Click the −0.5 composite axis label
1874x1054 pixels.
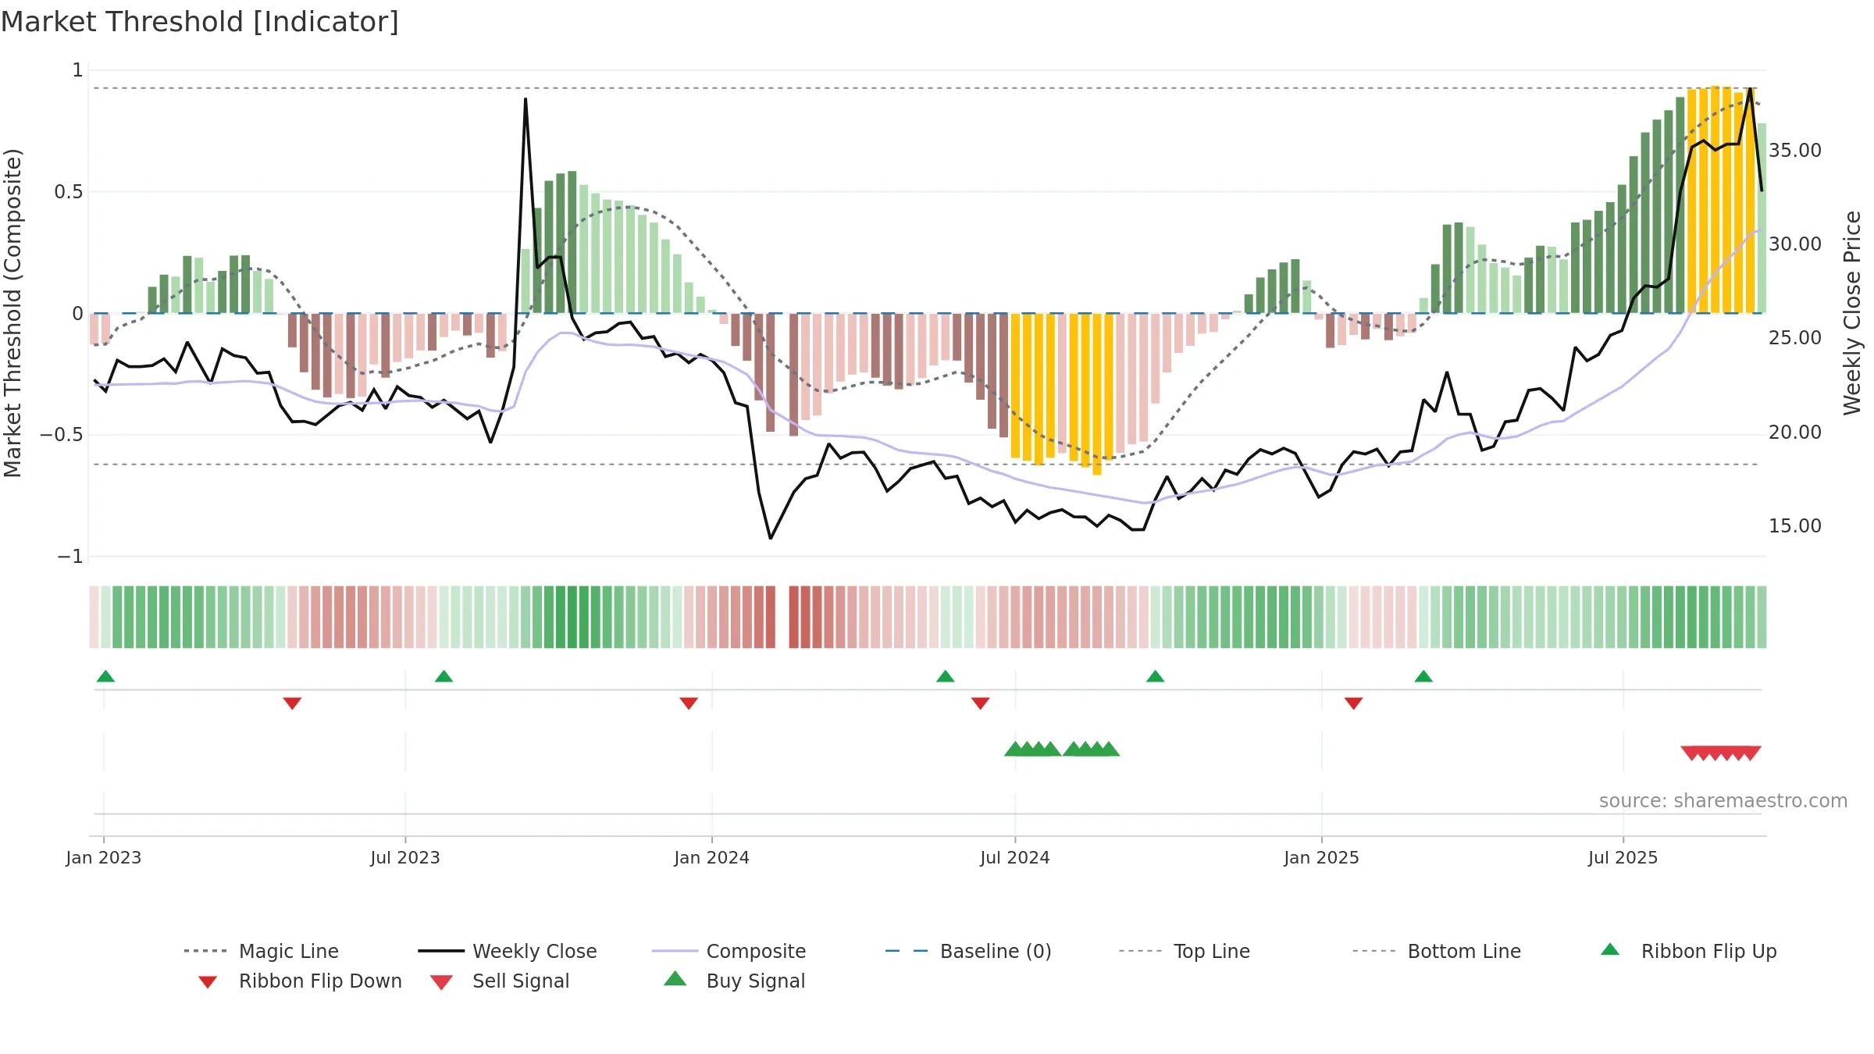(x=61, y=435)
